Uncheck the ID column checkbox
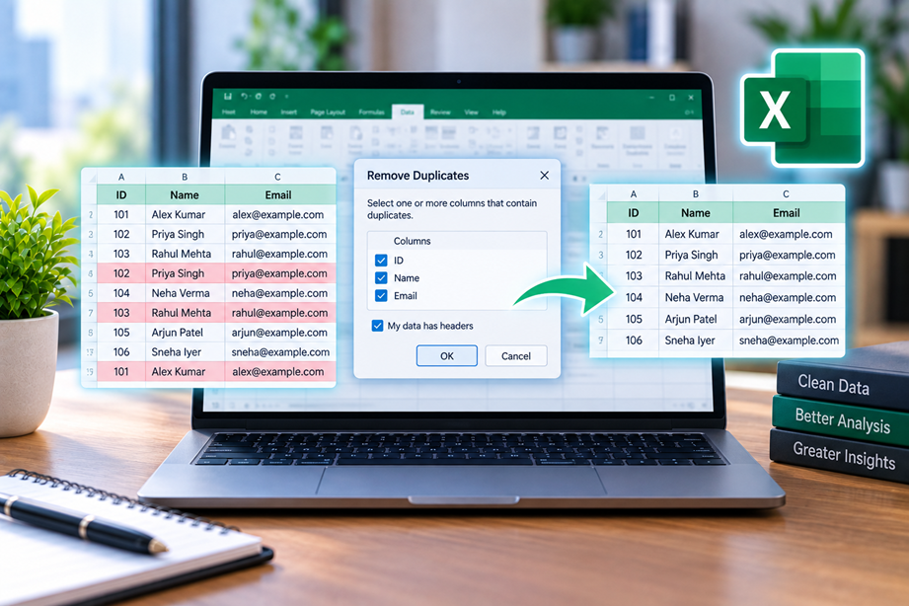This screenshot has height=606, width=909. [381, 261]
